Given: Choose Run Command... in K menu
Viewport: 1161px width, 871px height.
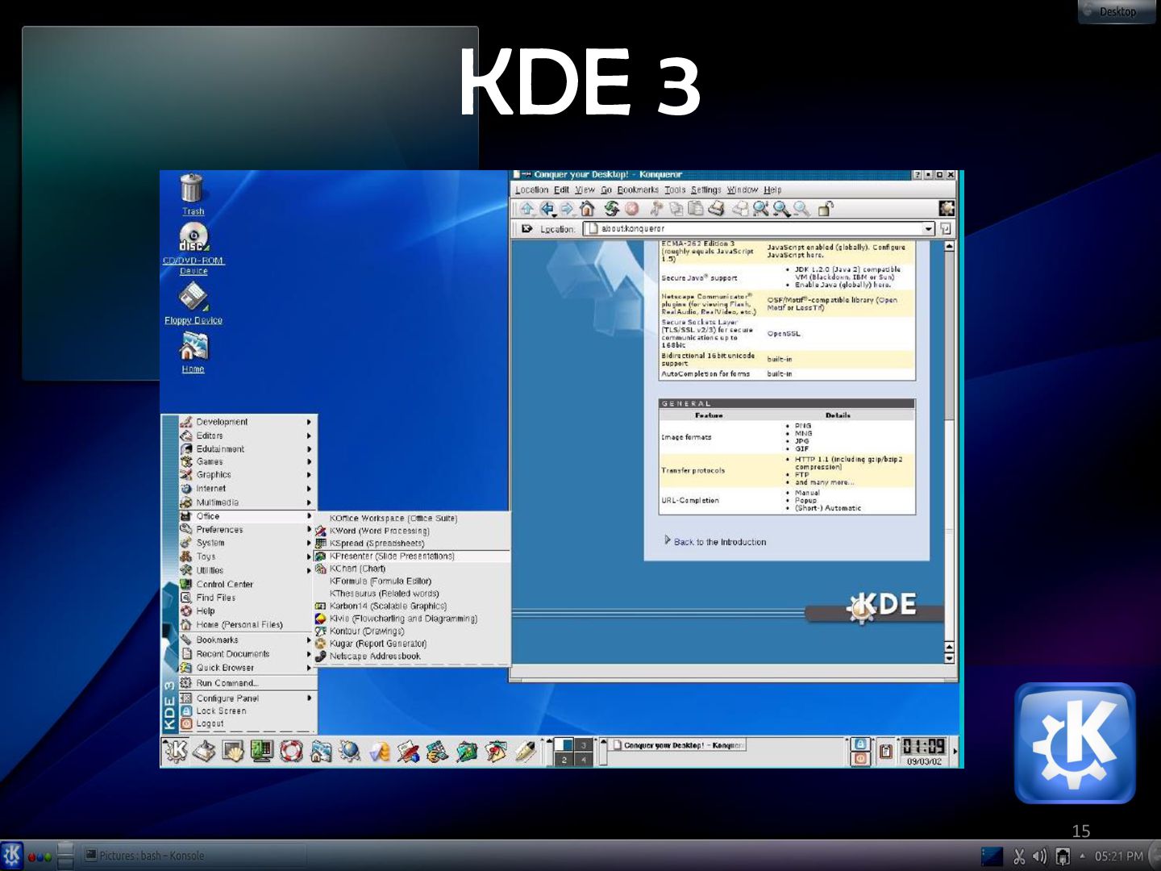Looking at the screenshot, I should pyautogui.click(x=248, y=683).
